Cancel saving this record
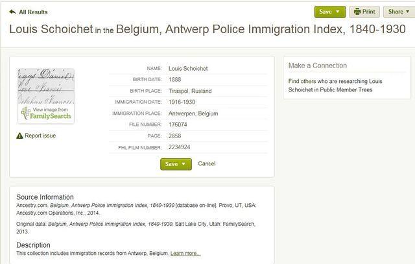The image size is (415, 264). (x=206, y=164)
